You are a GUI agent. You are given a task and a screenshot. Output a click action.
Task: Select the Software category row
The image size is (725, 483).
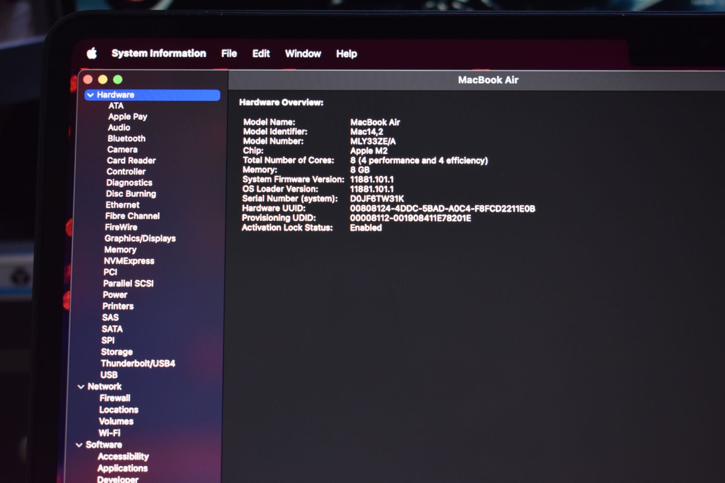coord(104,445)
